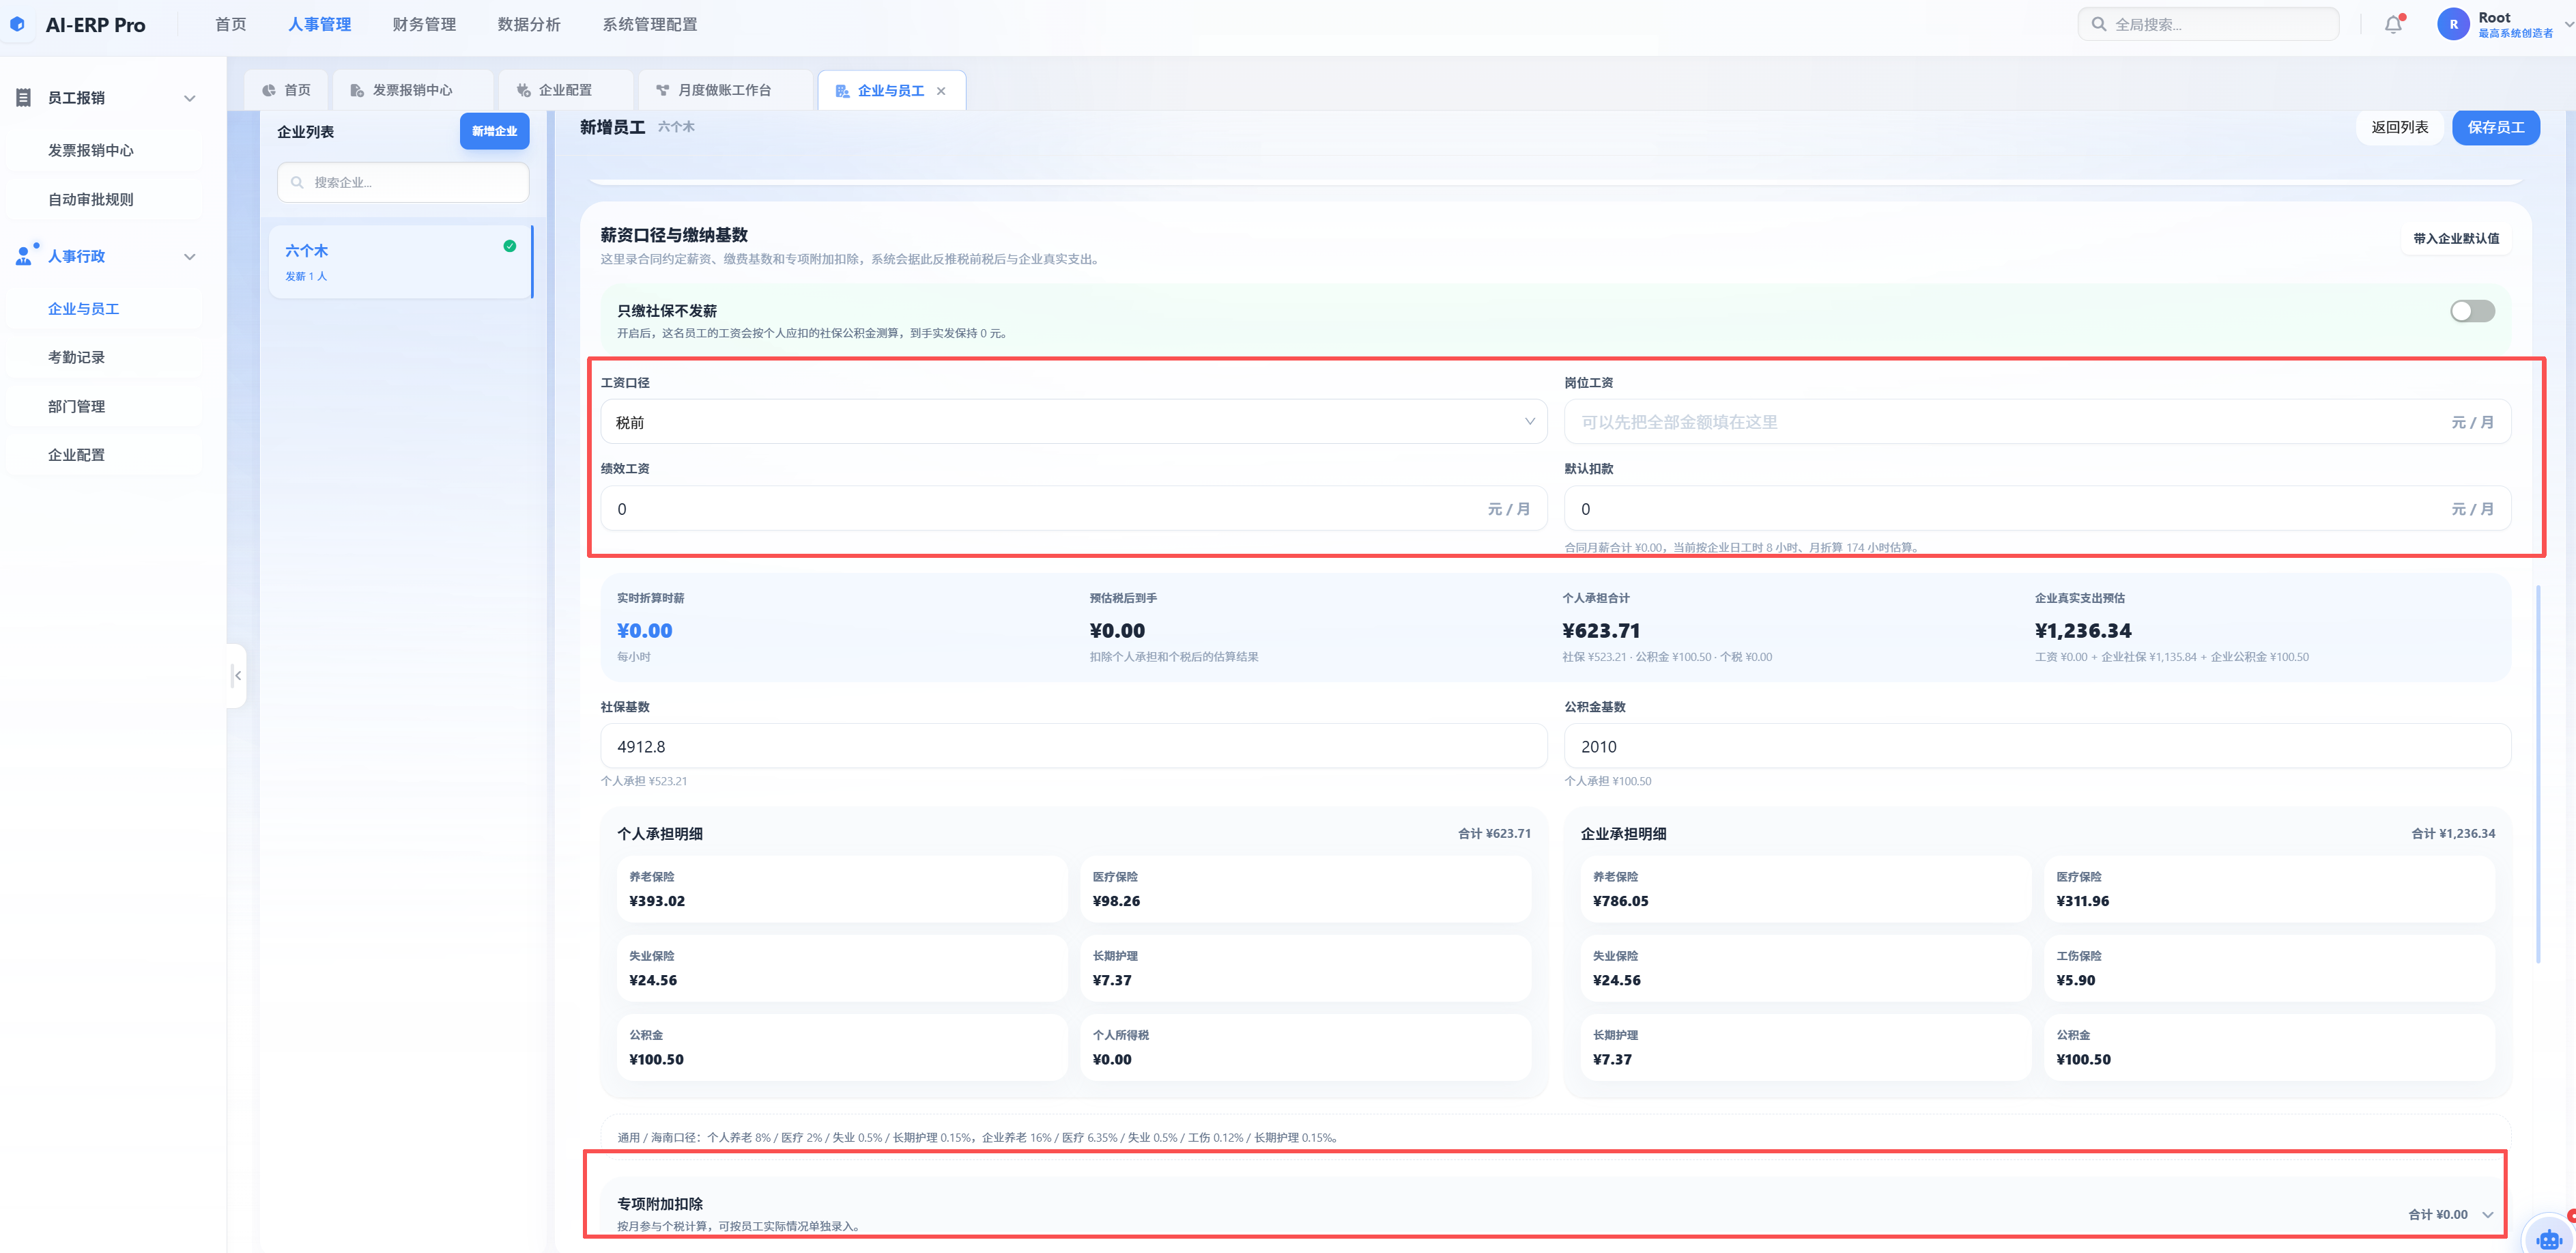The image size is (2576, 1253).
Task: Collapse the 员工报销 menu group
Action: [x=189, y=98]
